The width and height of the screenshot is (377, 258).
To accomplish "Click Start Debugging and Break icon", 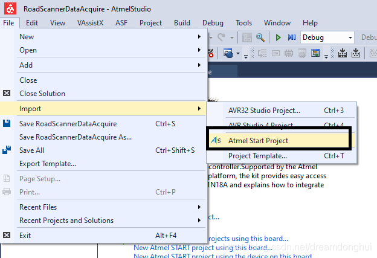I will (x=292, y=37).
